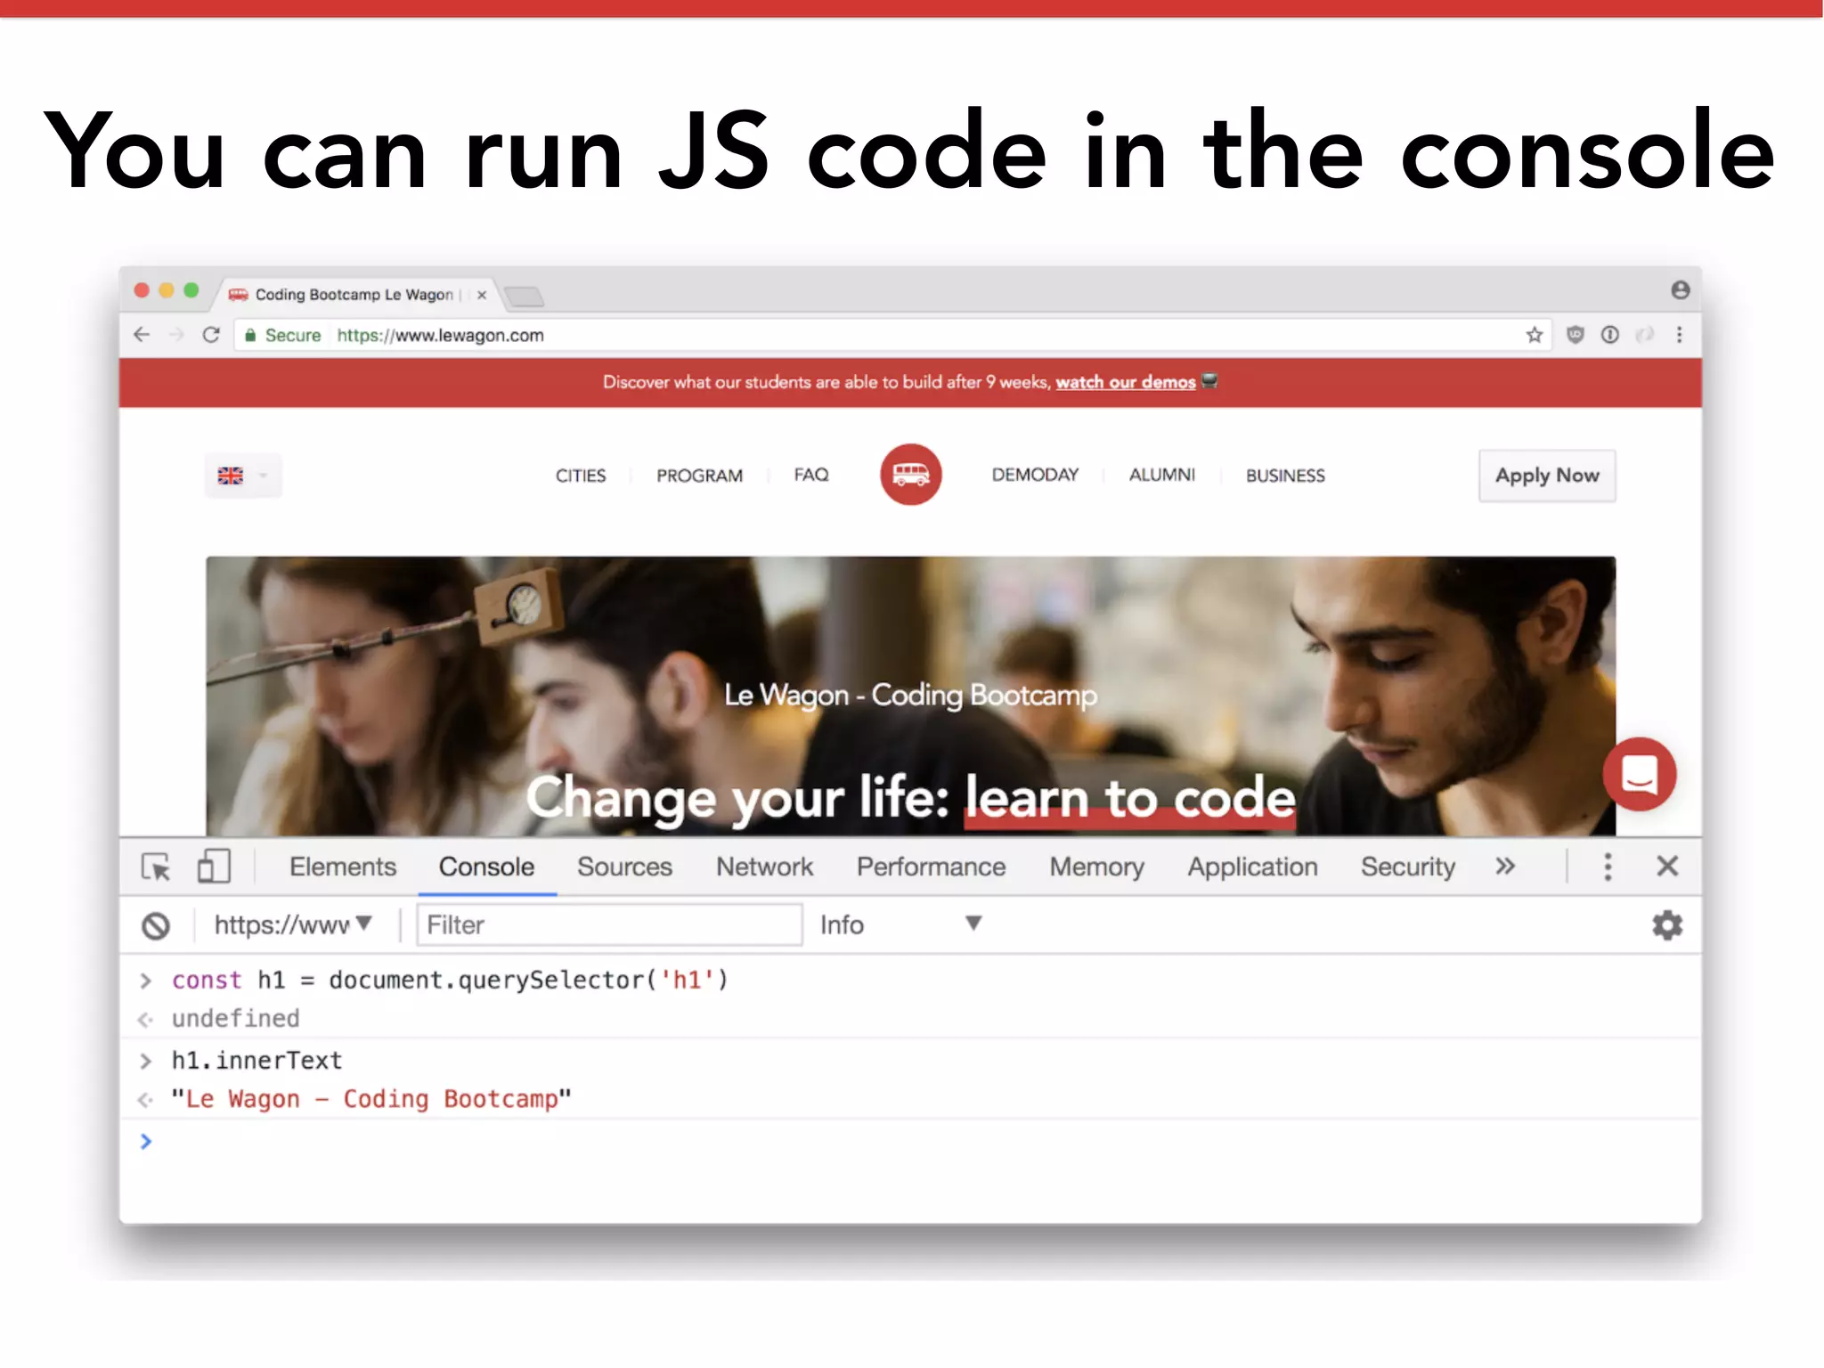Viewport: 1824px width, 1368px height.
Task: Open the circular info extension icon
Action: [x=1609, y=335]
